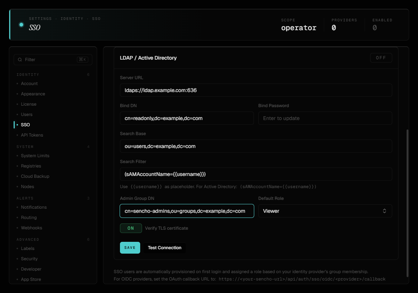Click the ENABLED count value
The image size is (418, 293).
[375, 28]
